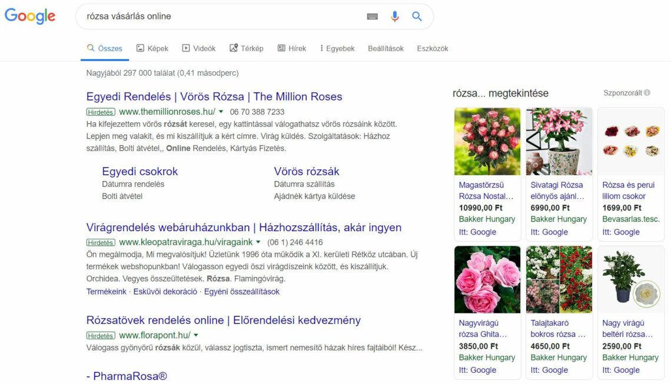Open Nagyvirágú rózsa Ghita product image
The height and width of the screenshot is (384, 671).
point(487,280)
